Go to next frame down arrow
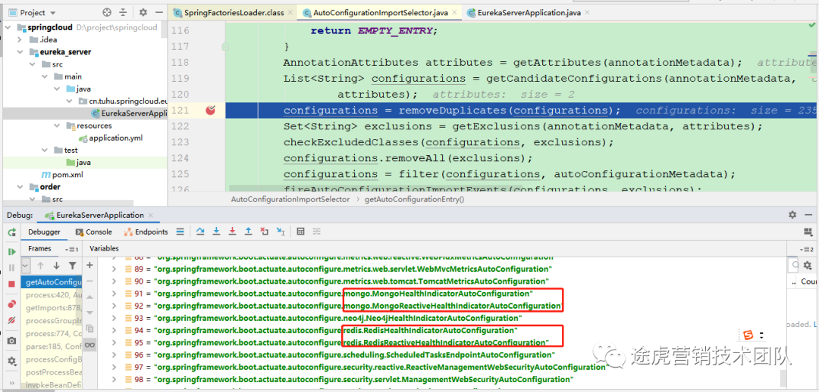The height and width of the screenshot is (392, 819). tap(56, 266)
